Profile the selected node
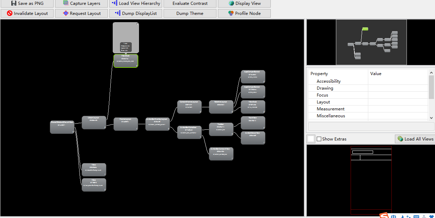435x218 pixels. point(244,13)
